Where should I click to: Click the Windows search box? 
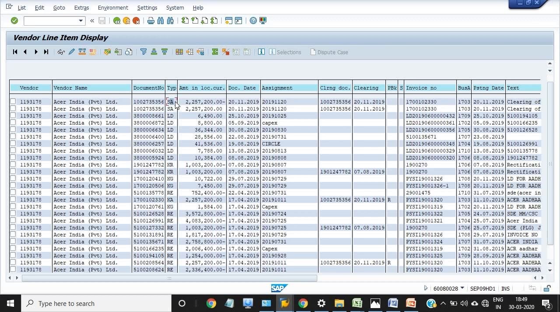(x=97, y=303)
